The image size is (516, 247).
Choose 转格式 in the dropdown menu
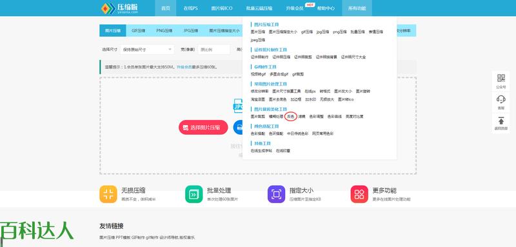(x=325, y=91)
